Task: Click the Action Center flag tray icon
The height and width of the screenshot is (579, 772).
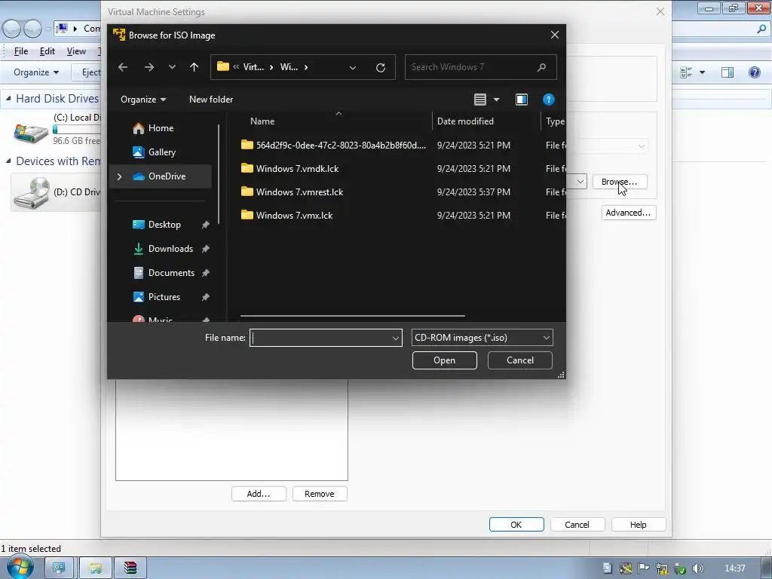Action: click(644, 568)
